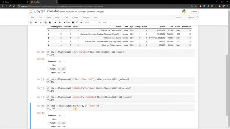Click the name Allen, Mr. William Henry

(111, 46)
